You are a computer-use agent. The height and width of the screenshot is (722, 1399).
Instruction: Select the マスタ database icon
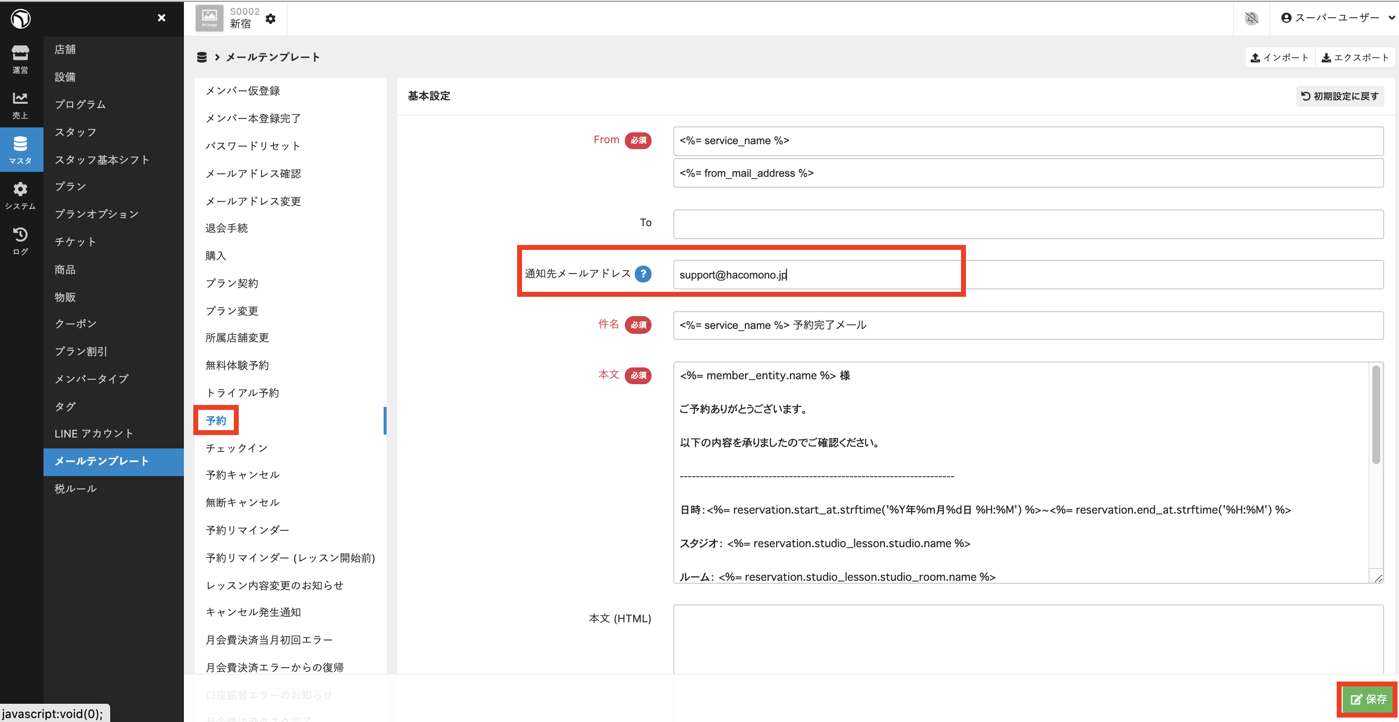pos(20,149)
